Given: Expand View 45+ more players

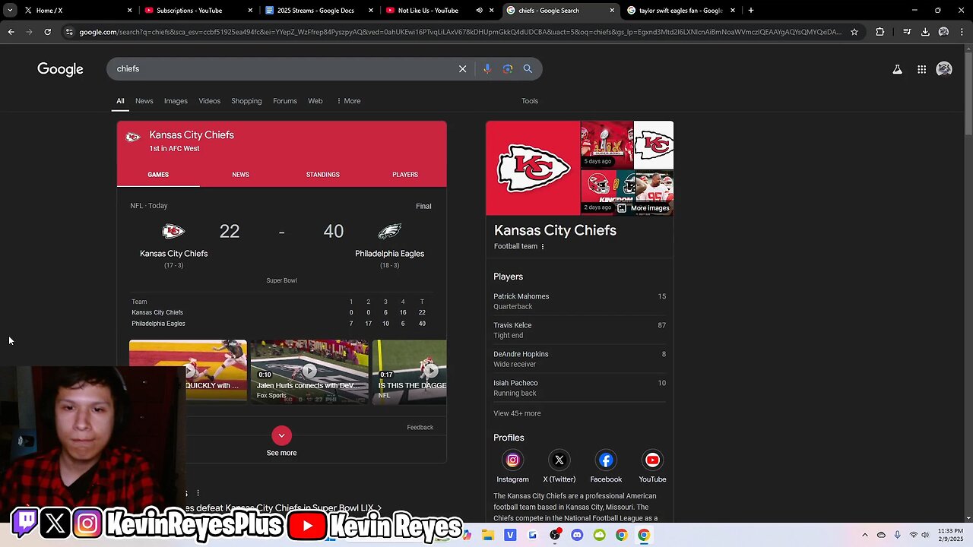Looking at the screenshot, I should (x=517, y=413).
